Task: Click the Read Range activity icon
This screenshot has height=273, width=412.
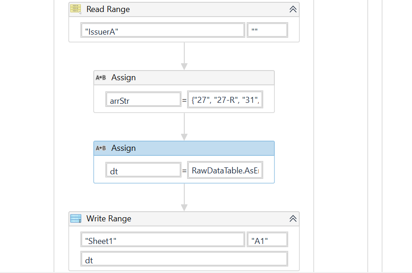Action: coord(76,9)
